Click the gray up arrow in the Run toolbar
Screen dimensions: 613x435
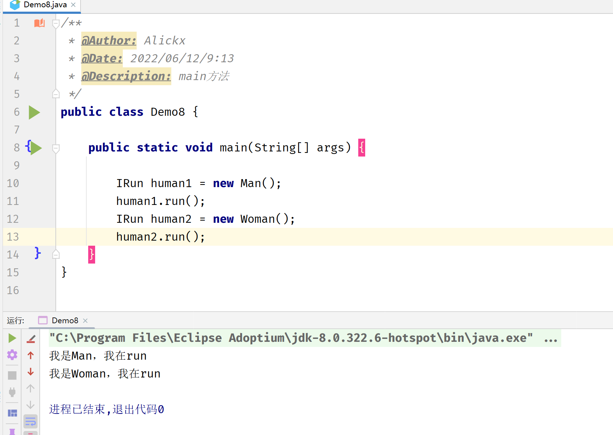click(31, 388)
